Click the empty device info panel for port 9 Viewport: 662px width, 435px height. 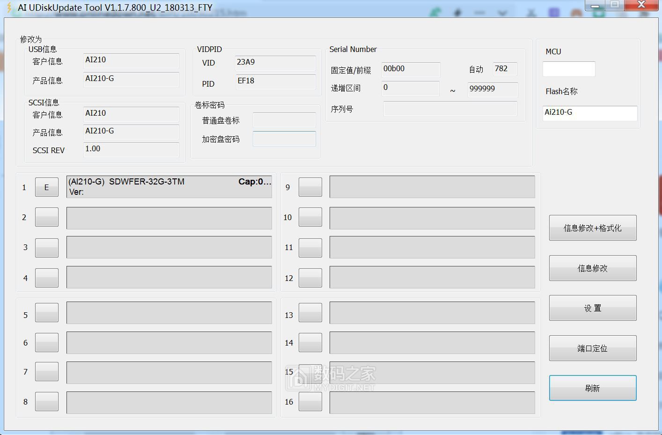pyautogui.click(x=432, y=187)
